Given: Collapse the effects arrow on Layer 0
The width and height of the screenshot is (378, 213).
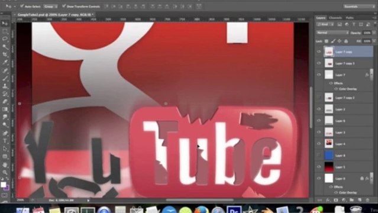Looking at the screenshot, I should pos(371,179).
